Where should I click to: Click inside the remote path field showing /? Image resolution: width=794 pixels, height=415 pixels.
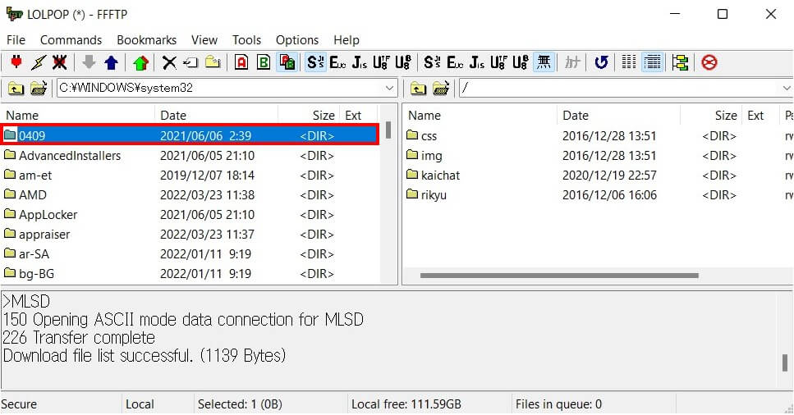point(618,88)
